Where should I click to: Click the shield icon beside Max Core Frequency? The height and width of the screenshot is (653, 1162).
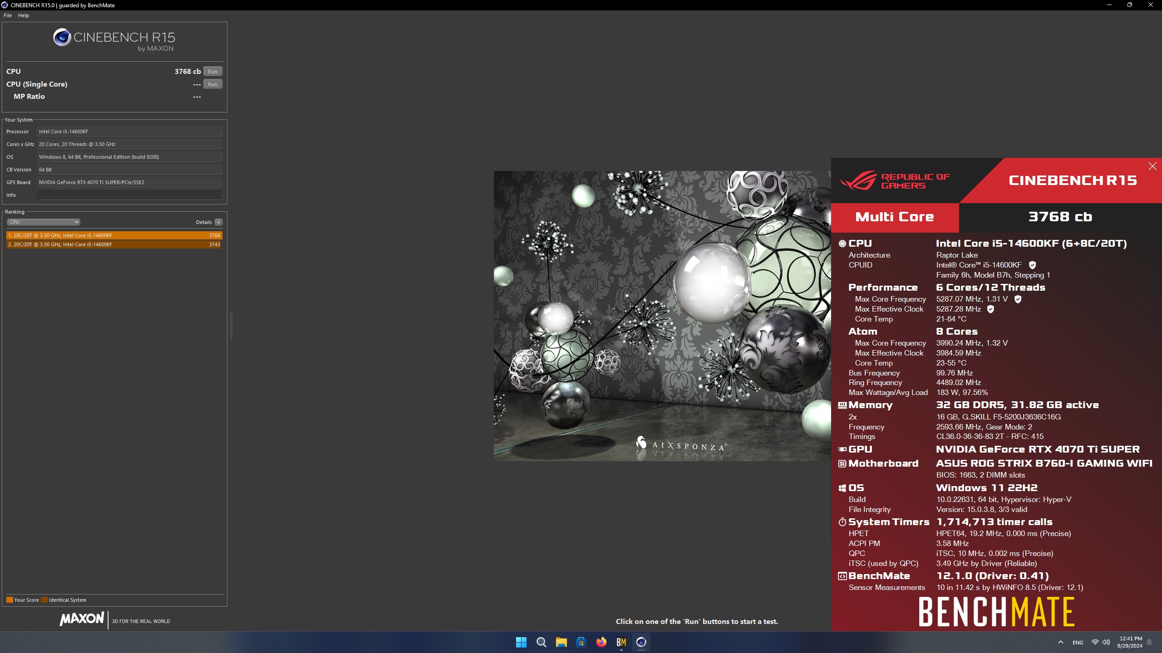[1018, 299]
